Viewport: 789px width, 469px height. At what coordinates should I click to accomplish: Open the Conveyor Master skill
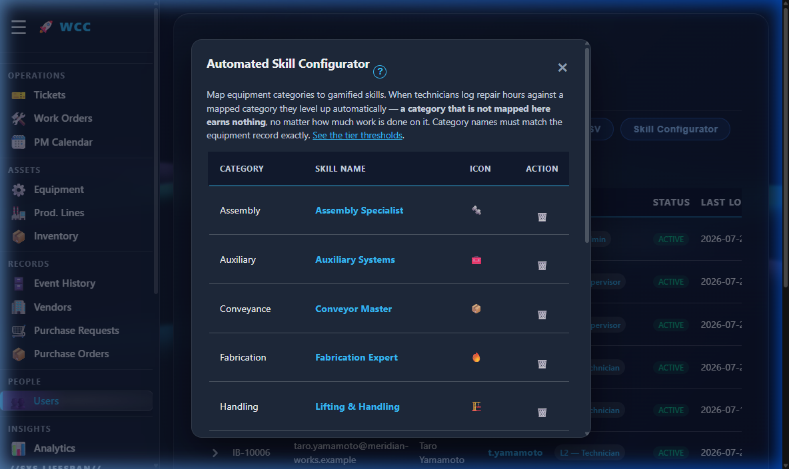coord(353,309)
